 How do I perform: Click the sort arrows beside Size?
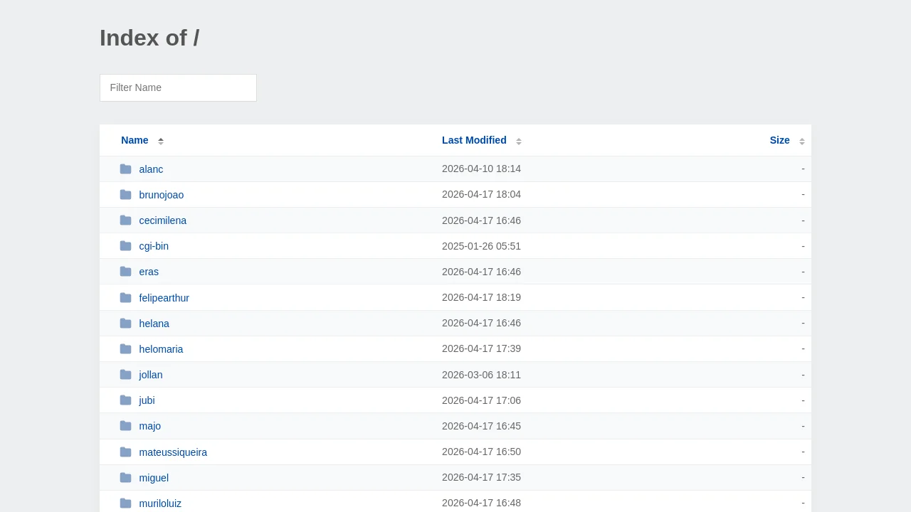[x=801, y=141]
